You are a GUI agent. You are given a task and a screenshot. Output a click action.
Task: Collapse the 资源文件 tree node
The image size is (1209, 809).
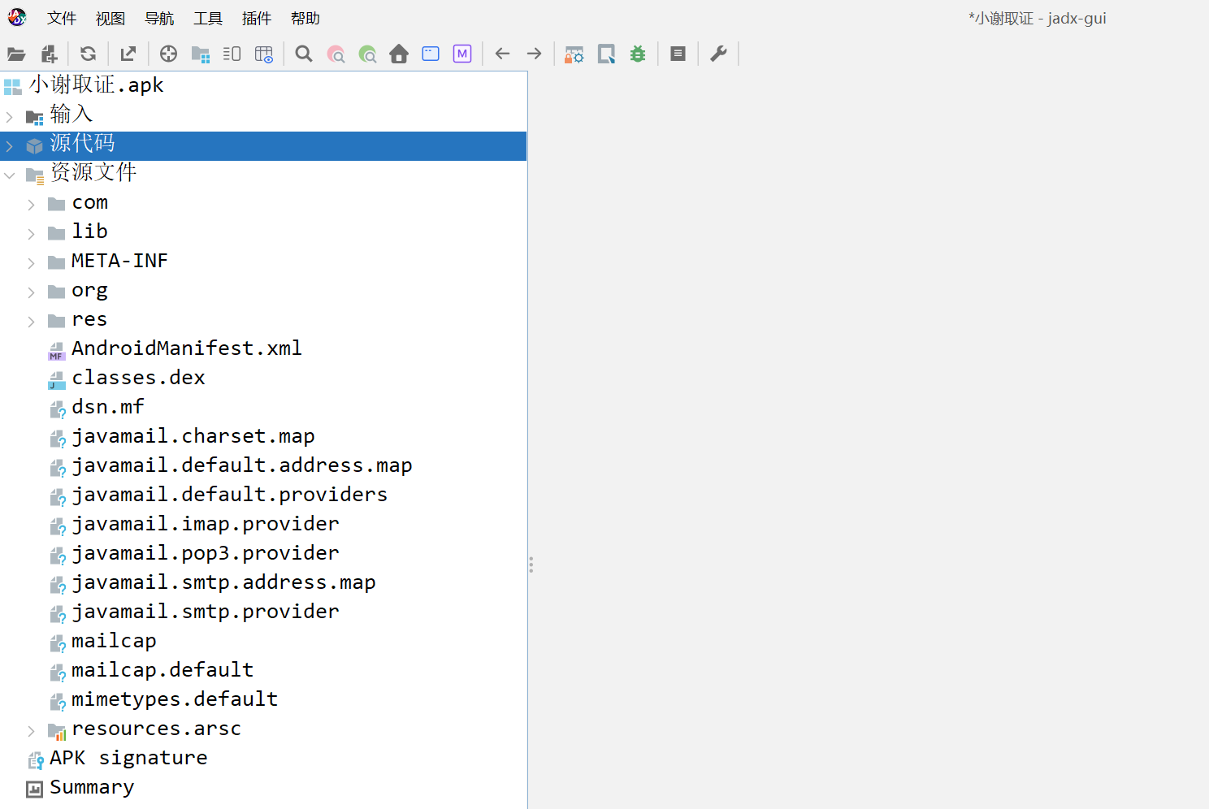(x=10, y=175)
